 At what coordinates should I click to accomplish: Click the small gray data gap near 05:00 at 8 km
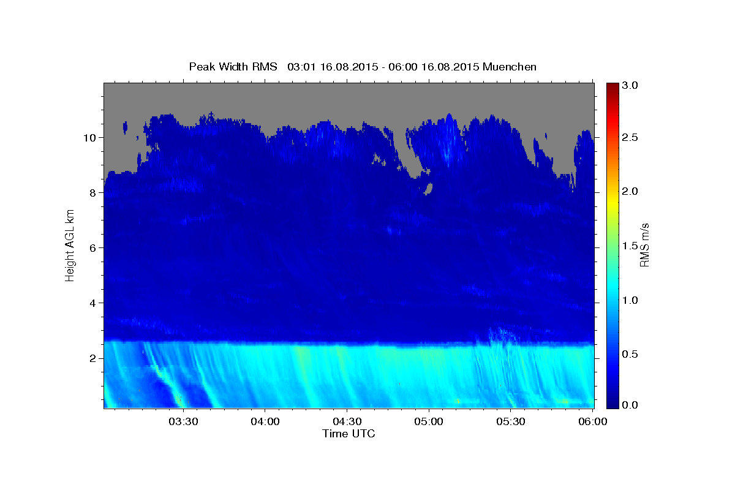pos(429,188)
